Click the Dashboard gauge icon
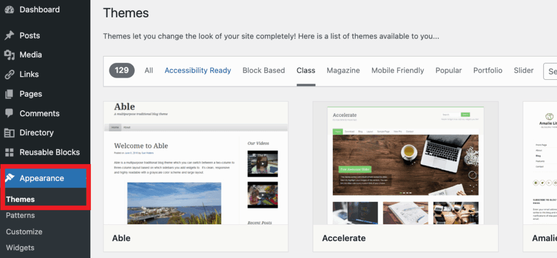 (x=9, y=10)
